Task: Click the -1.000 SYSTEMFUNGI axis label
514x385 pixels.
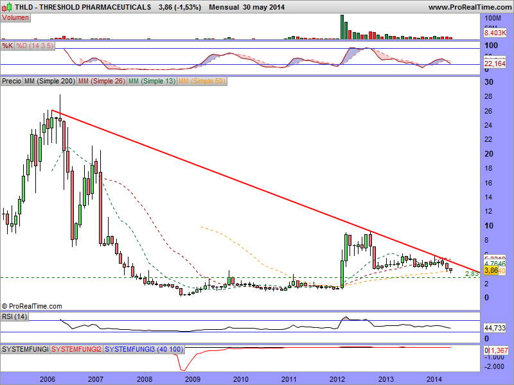Action: point(494,357)
